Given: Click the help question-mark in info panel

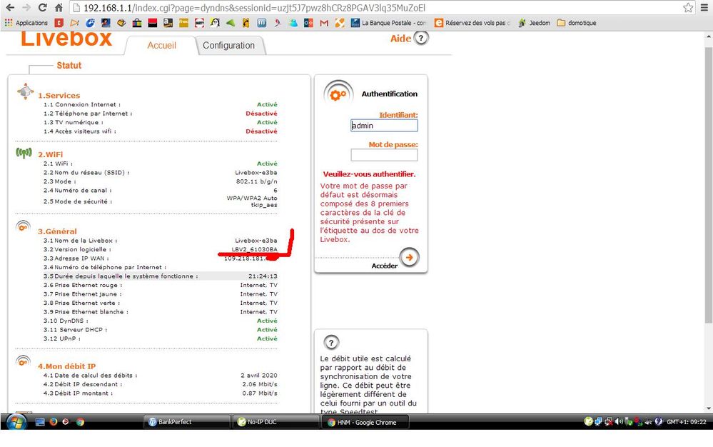Looking at the screenshot, I should point(331,343).
